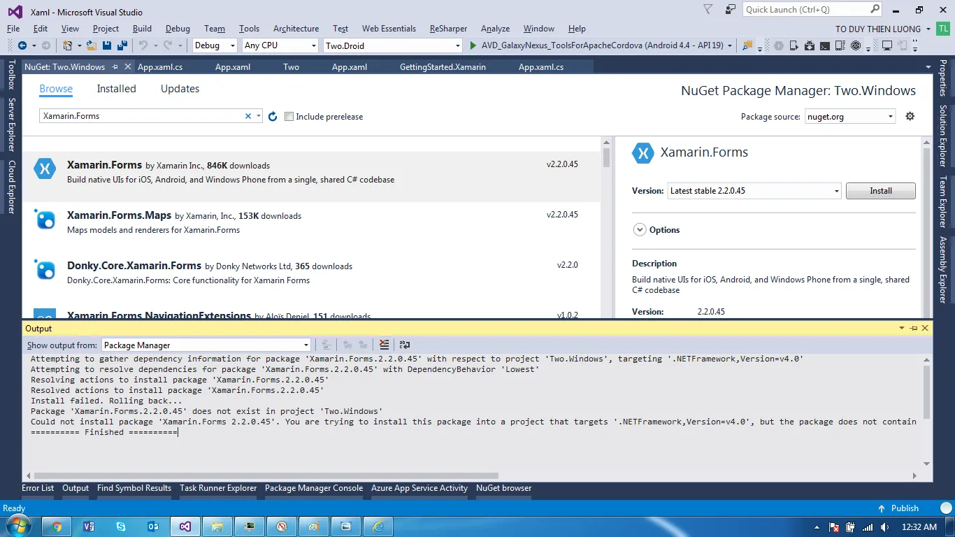Open Skype from the taskbar
Screen dimensions: 955x537
click(121, 527)
